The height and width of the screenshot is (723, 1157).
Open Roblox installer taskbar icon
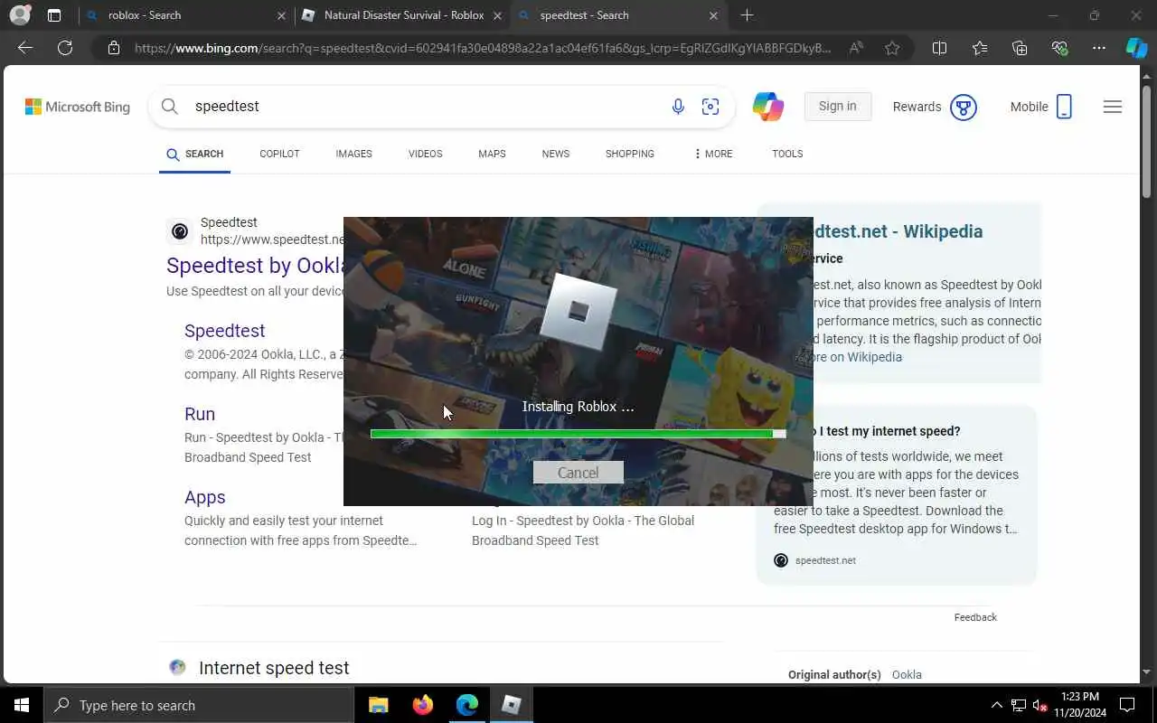pos(511,705)
